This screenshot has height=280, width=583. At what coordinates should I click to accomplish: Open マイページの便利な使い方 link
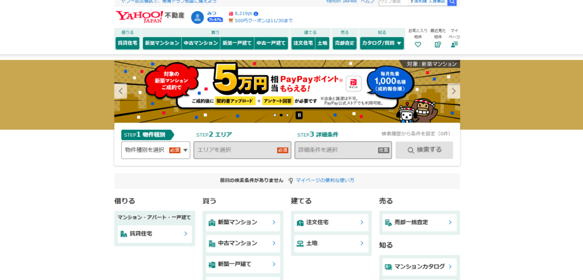(325, 180)
